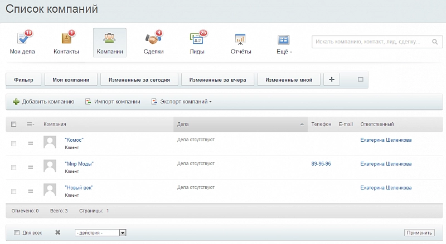This screenshot has height=244, width=446.
Task: Click "Дела отсутствуют" in "Мир Моды" row
Action: point(196,163)
